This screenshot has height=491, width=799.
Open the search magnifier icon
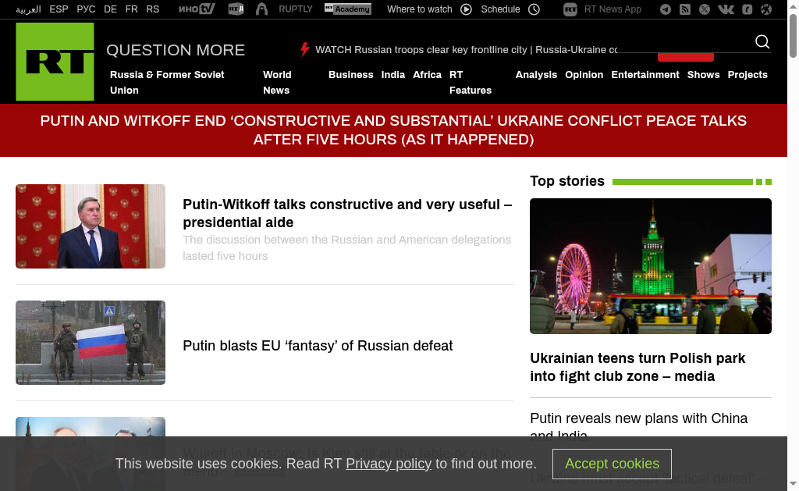(x=762, y=42)
